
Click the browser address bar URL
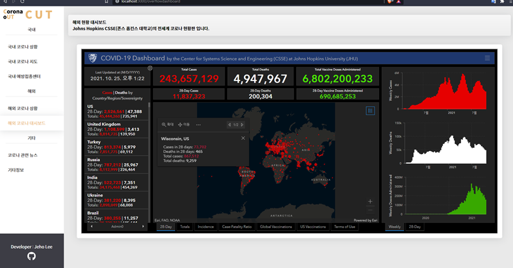(x=151, y=2)
